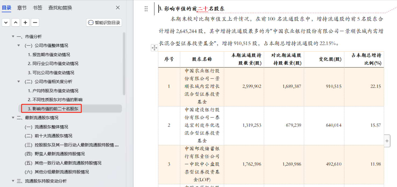
Task: Click the 本期流通股持股数量(股) column header
Action: (244, 59)
